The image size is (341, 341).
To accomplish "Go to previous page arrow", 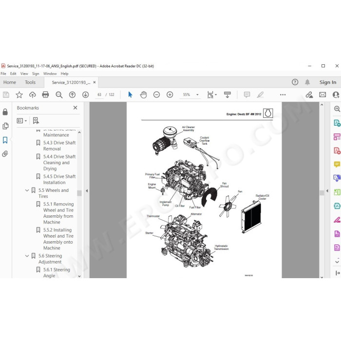I will tap(72, 95).
